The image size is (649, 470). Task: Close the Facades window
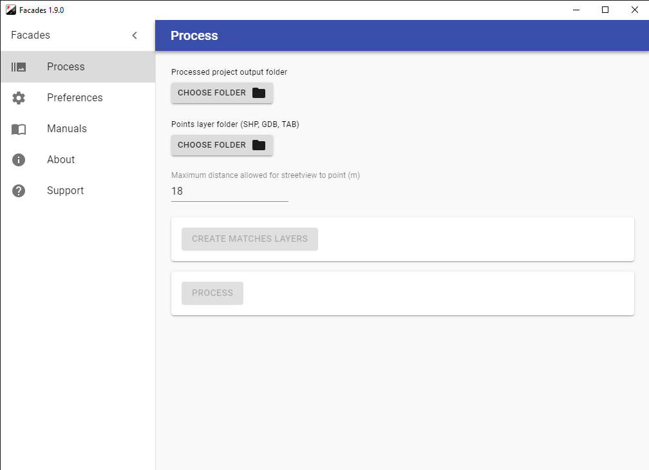pyautogui.click(x=635, y=10)
